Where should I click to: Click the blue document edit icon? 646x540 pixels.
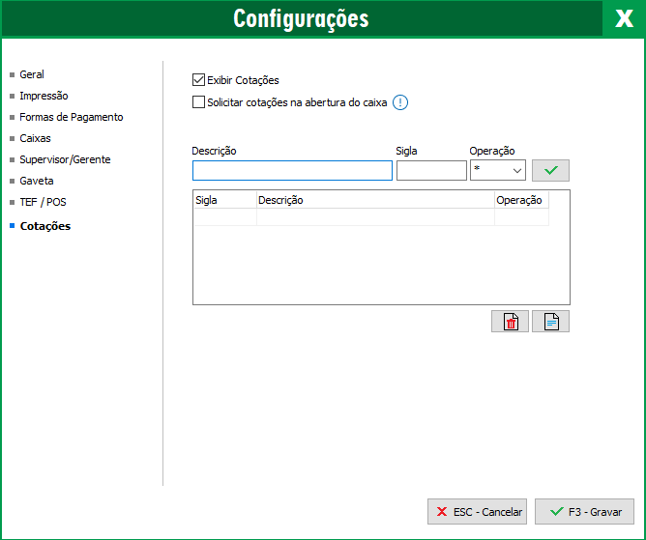coord(550,322)
